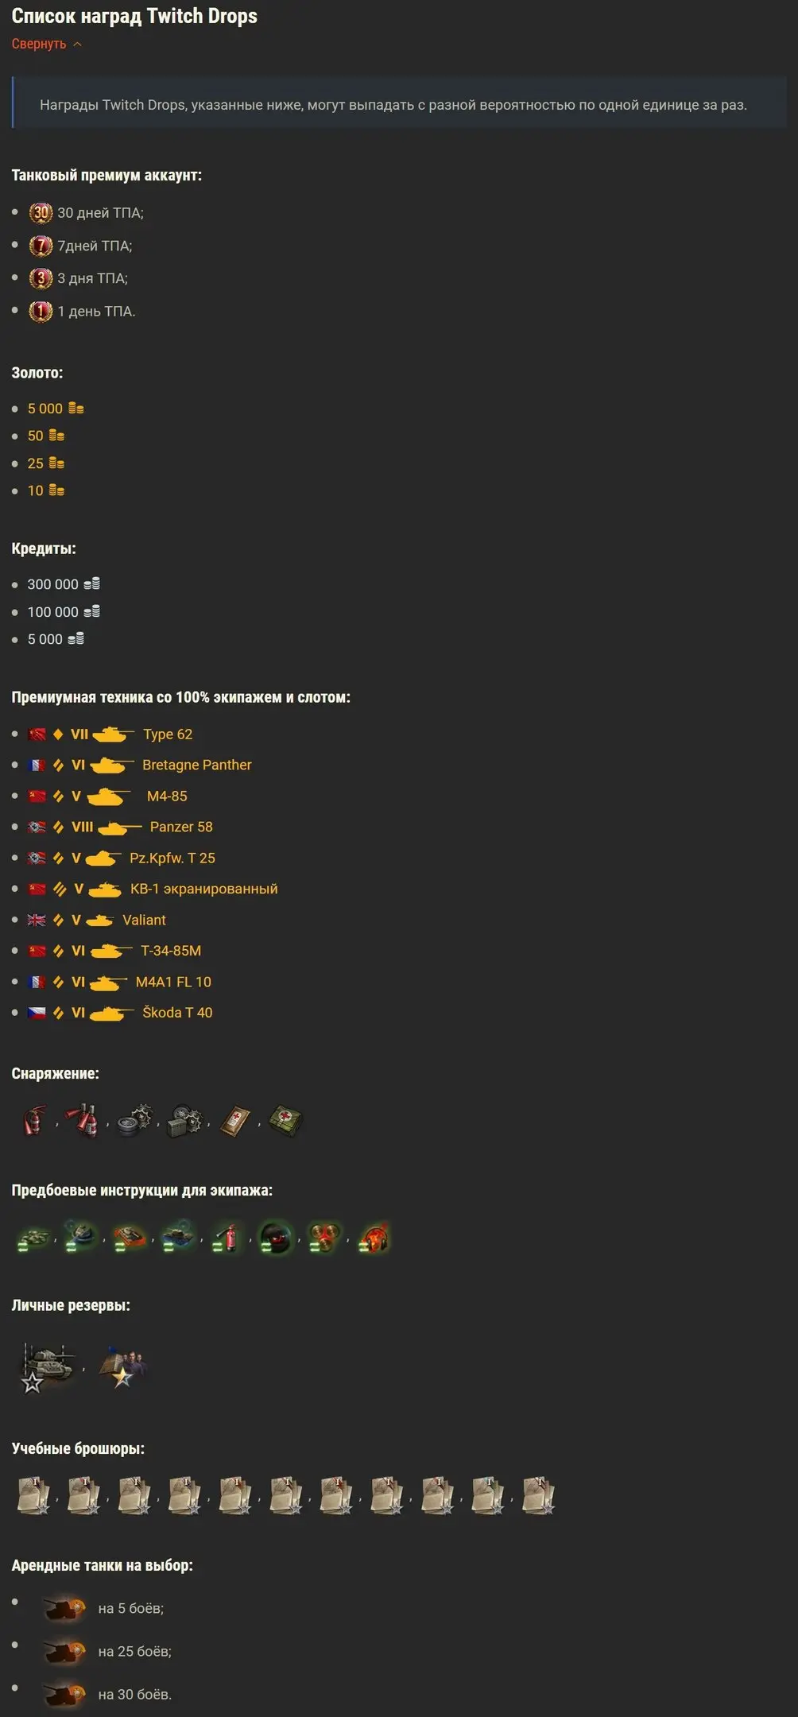Click the manual fire extinguisher consumable icon
The width and height of the screenshot is (798, 1717).
[33, 1121]
